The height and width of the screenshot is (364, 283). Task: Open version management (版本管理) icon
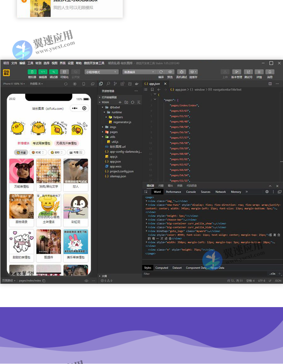point(237,72)
